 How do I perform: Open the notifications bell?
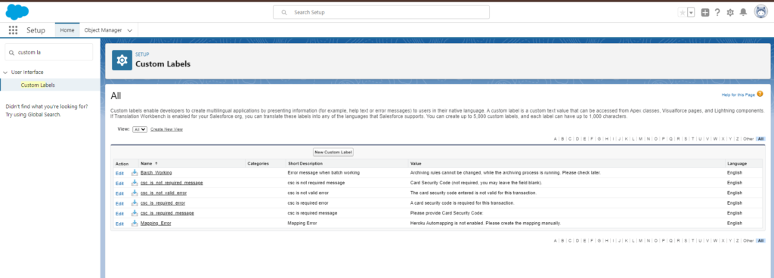pyautogui.click(x=743, y=13)
